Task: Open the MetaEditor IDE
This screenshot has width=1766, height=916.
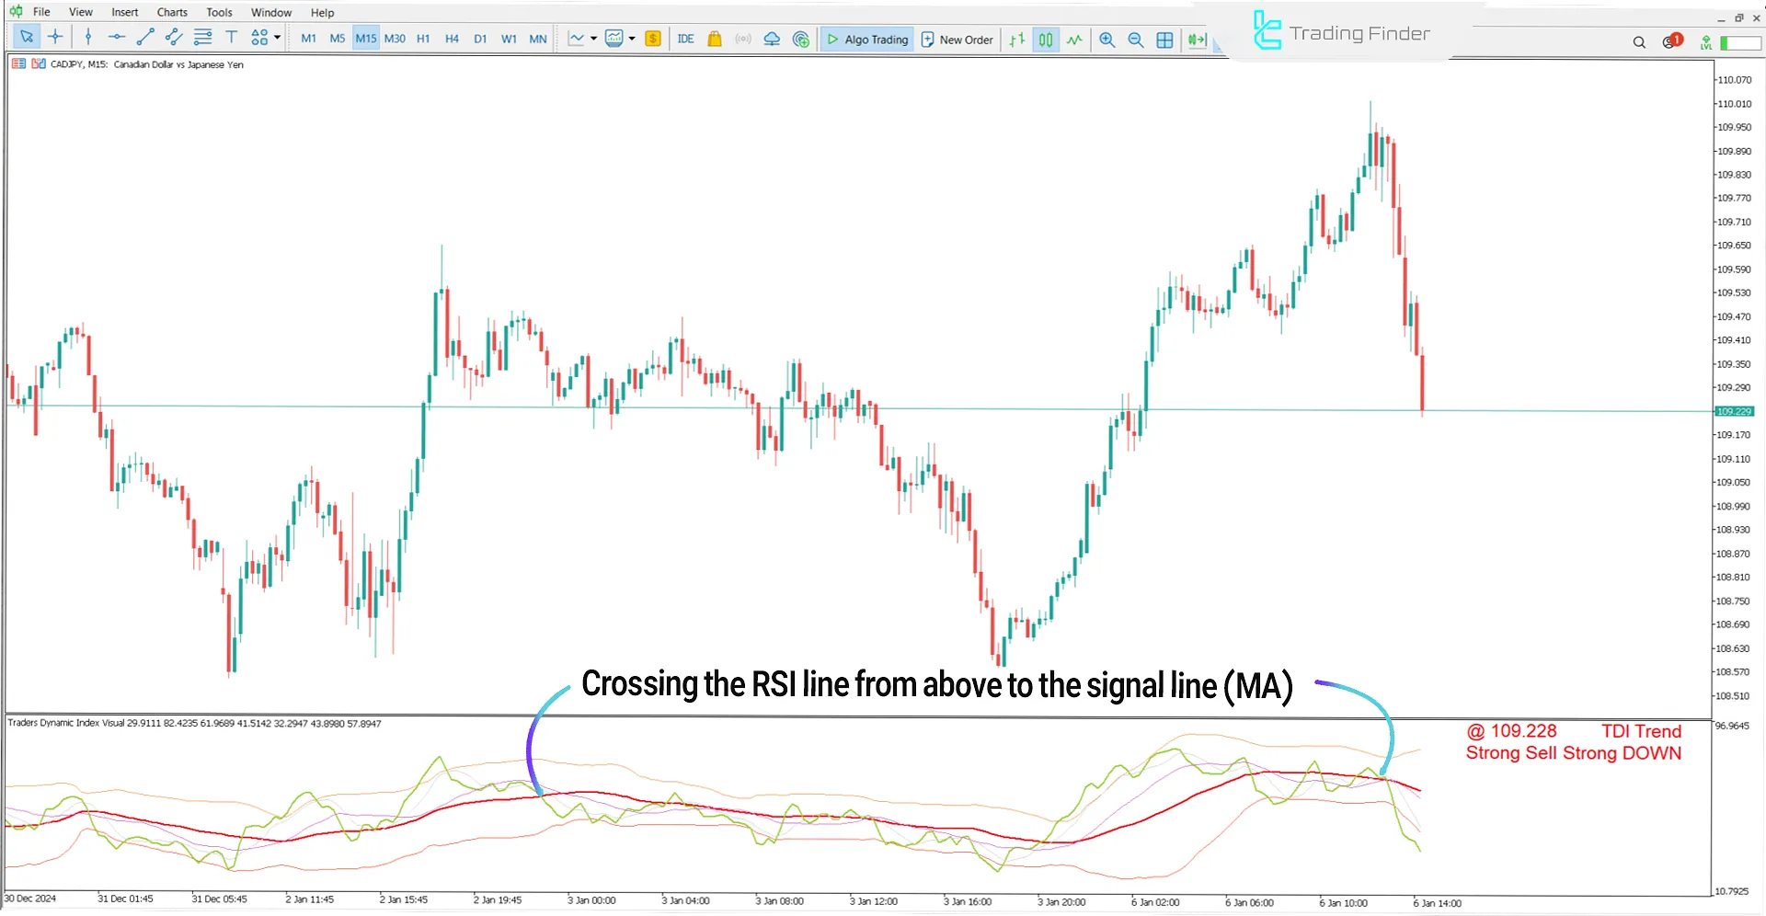Action: pyautogui.click(x=685, y=39)
